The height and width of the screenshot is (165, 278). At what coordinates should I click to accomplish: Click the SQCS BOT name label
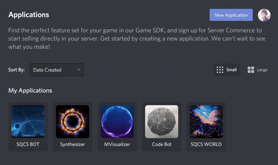pyautogui.click(x=28, y=144)
